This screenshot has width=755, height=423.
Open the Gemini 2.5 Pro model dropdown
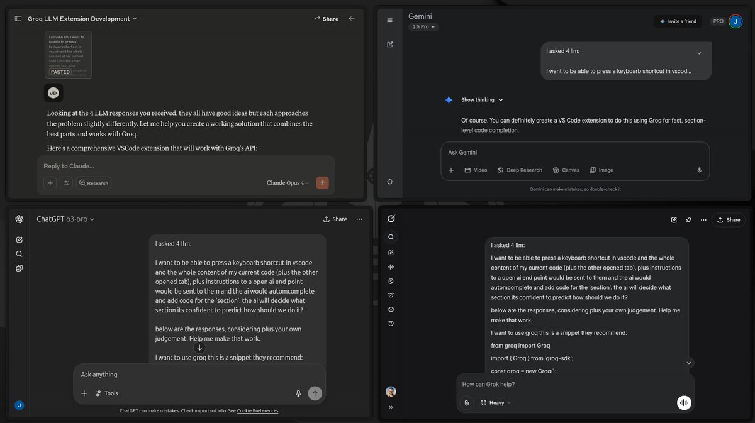click(423, 27)
